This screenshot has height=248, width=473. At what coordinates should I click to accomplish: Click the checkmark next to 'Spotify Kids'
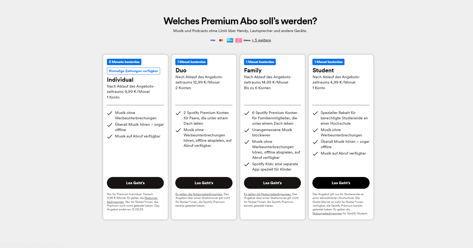coord(247,164)
